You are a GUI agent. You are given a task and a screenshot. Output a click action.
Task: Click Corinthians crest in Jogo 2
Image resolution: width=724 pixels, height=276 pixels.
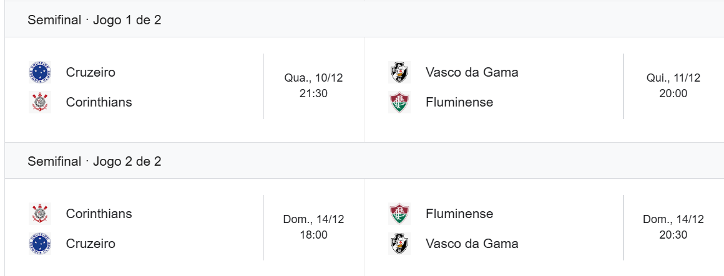(x=40, y=214)
